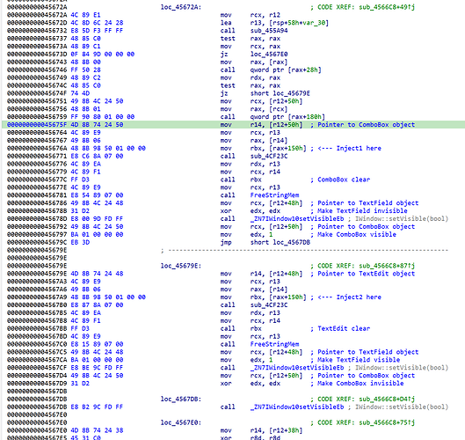Click sub_4CF23C call at address 4567B0
Image resolution: width=465 pixels, height=440 pixels.
coord(269,304)
